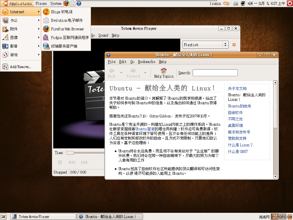
Task: Click the Forward arrow in help browser
Action: pos(133,73)
